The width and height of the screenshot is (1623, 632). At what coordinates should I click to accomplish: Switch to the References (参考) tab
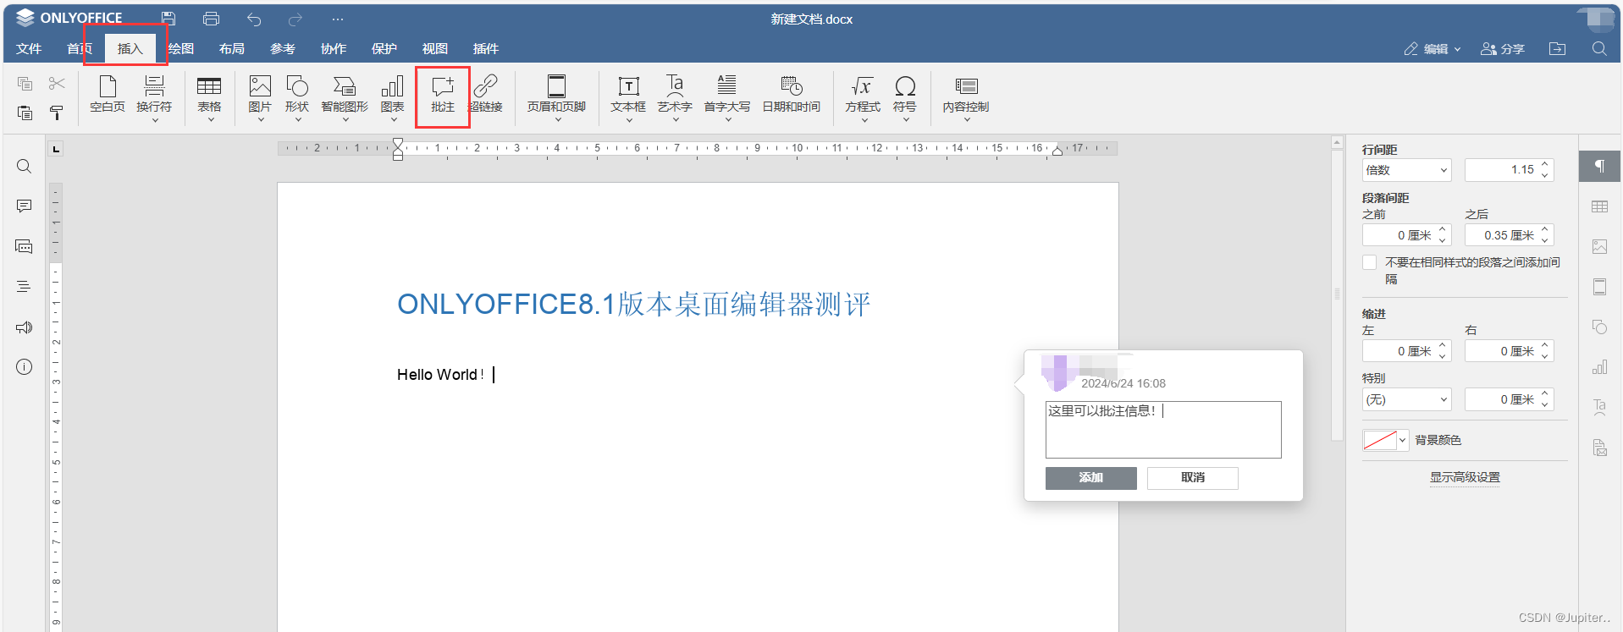282,49
